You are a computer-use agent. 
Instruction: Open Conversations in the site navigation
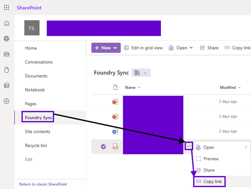[x=39, y=62]
